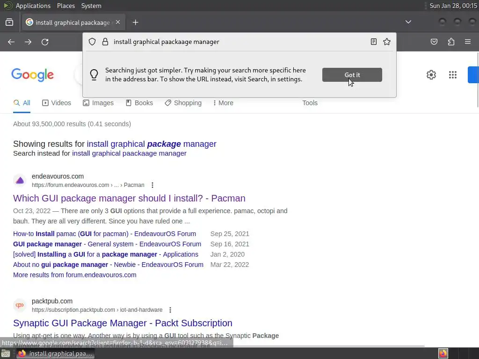Search instead for install graphical paackaage manager

[129, 153]
